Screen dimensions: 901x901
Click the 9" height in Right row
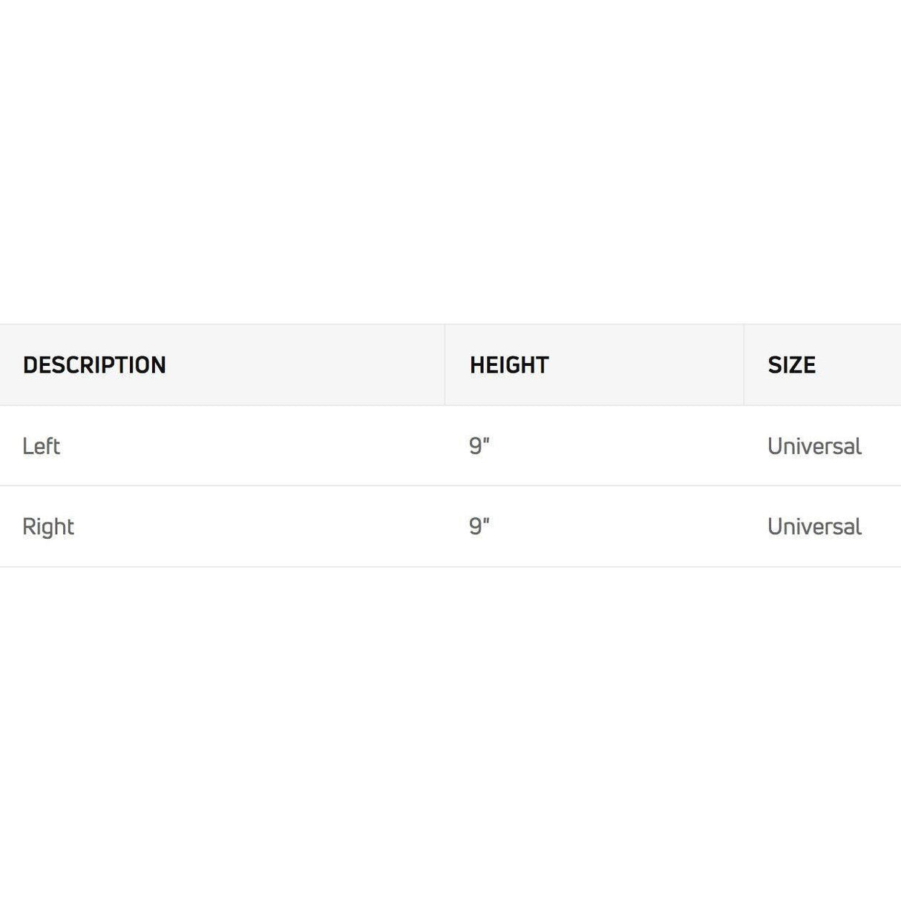479,527
